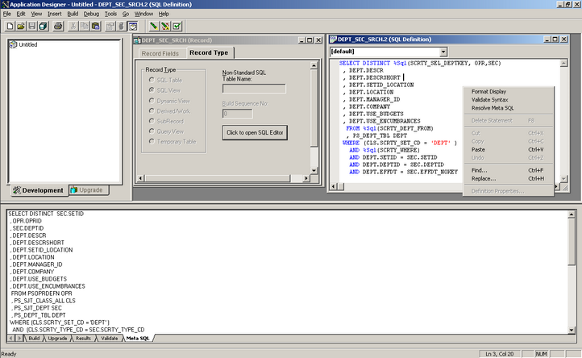Choose Replace... in the context menu
582x358 pixels.
pos(509,178)
